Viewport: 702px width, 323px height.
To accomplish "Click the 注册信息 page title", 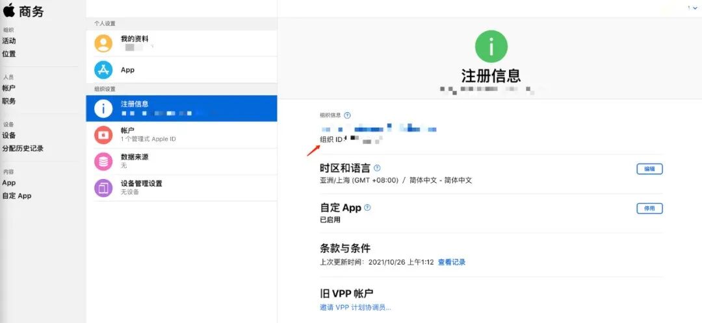I will [x=491, y=75].
